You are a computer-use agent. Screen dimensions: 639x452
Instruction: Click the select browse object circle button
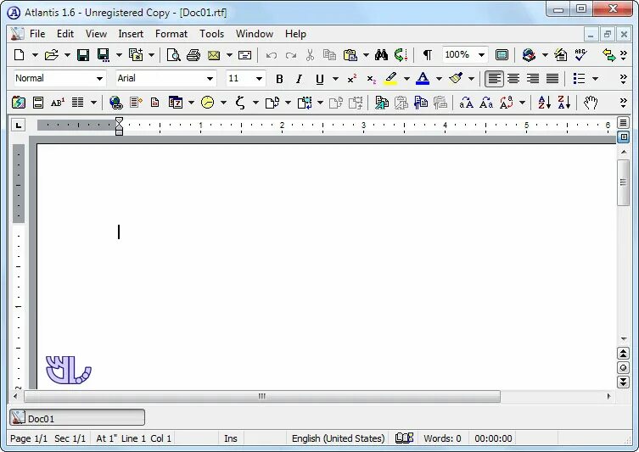click(x=623, y=367)
